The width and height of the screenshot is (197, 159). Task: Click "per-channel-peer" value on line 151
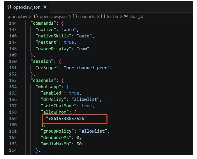coord(87,68)
